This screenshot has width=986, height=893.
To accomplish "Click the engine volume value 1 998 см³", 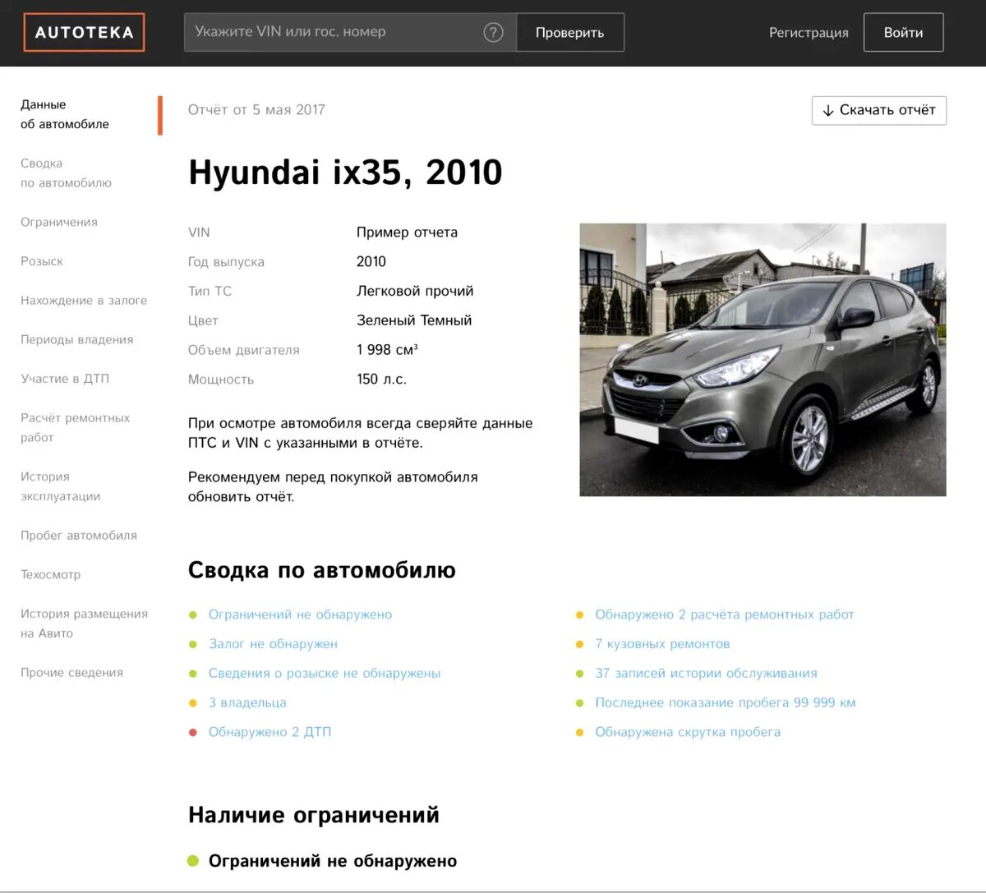I will click(387, 350).
